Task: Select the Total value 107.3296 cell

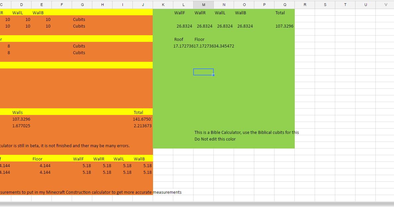Action: click(284, 26)
